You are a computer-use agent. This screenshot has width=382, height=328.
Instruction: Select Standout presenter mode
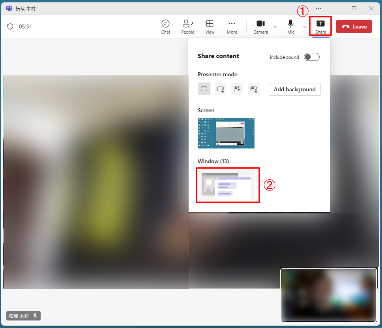221,89
